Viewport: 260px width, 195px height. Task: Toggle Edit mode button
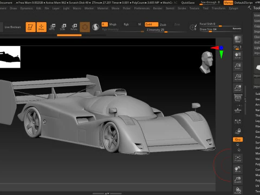(31, 27)
